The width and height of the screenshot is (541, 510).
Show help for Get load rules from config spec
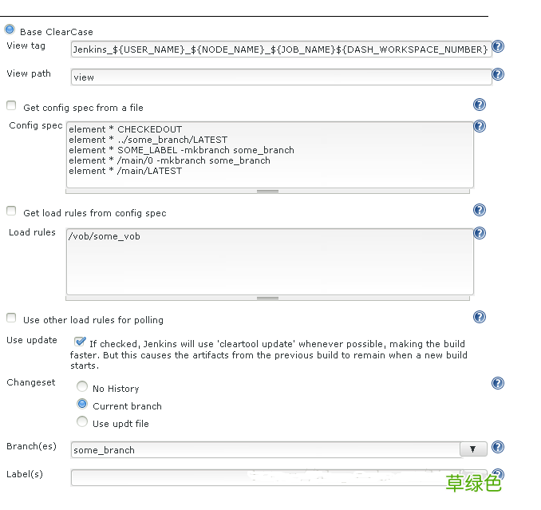pos(480,210)
